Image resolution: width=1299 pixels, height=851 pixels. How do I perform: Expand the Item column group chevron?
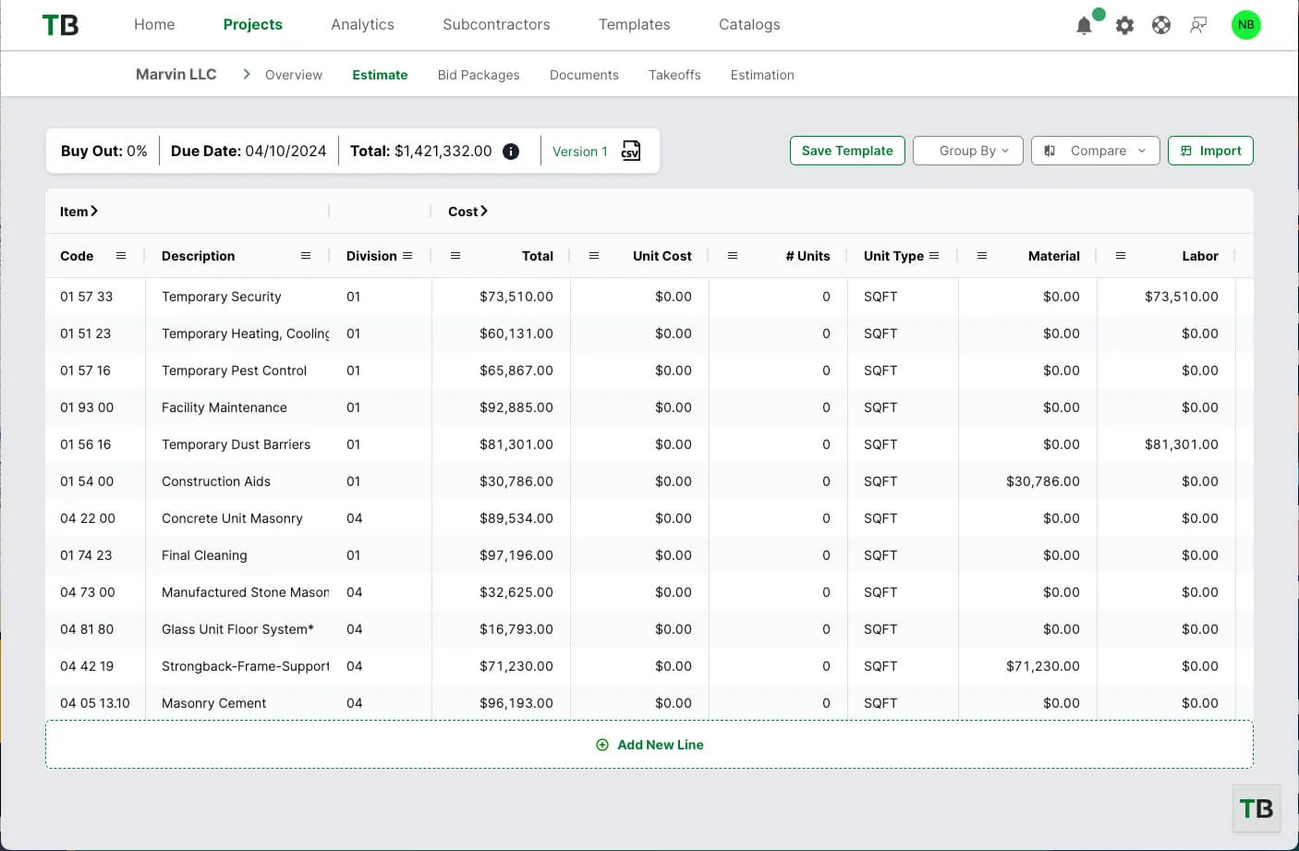[95, 211]
